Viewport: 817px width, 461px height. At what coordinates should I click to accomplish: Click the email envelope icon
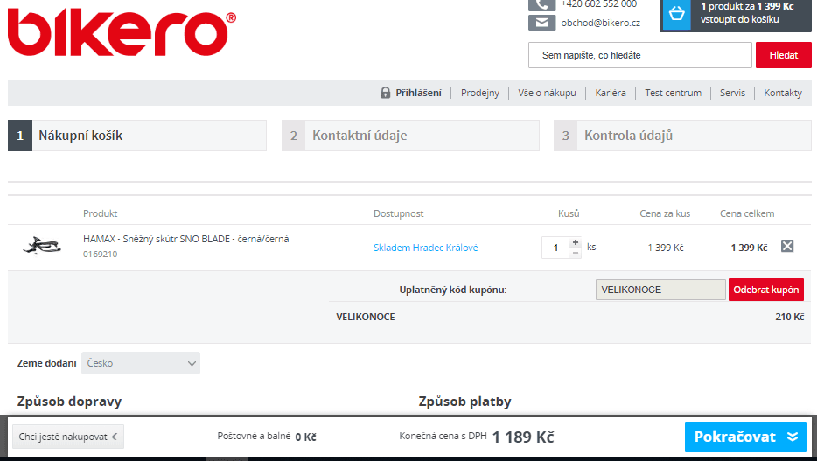[x=541, y=23]
